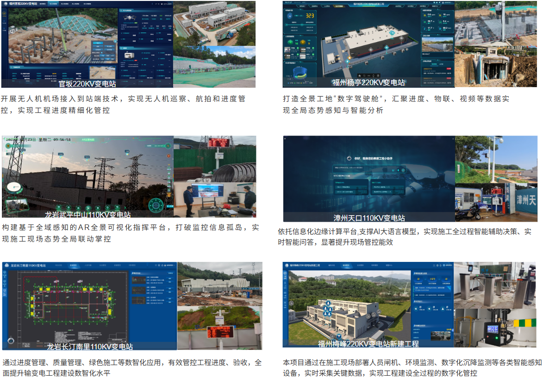Open settings gear icon in Meifeng header

pos(438,265)
